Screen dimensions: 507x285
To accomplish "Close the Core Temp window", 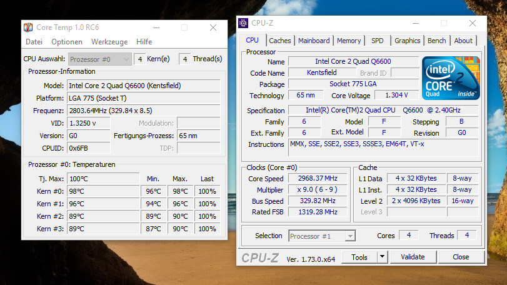I will pyautogui.click(x=213, y=27).
